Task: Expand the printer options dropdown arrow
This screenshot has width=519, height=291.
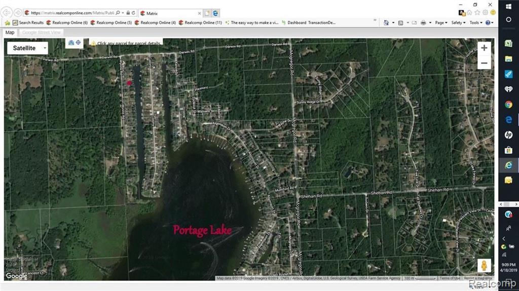Action: [430, 23]
